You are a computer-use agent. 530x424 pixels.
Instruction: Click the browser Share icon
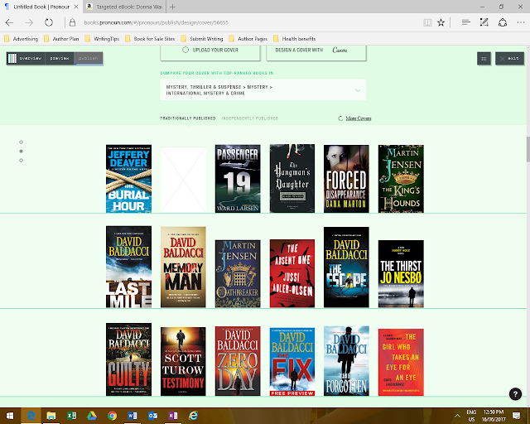click(x=503, y=22)
